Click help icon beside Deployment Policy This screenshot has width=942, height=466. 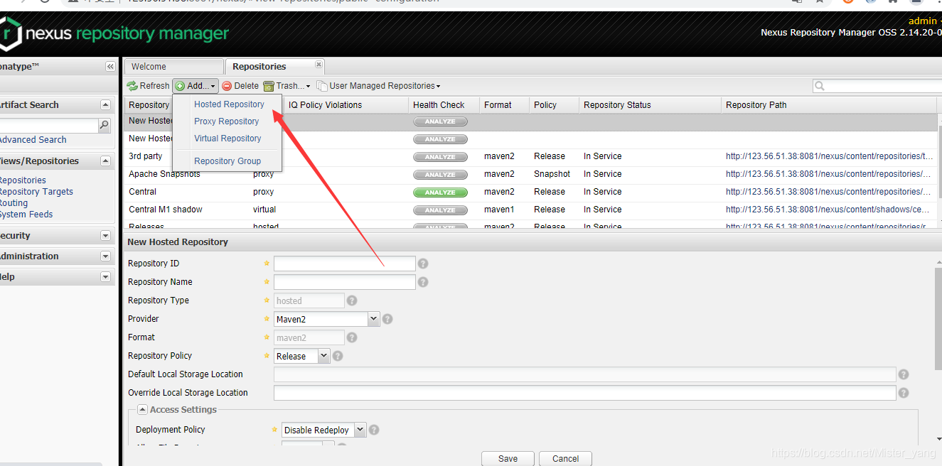[374, 430]
